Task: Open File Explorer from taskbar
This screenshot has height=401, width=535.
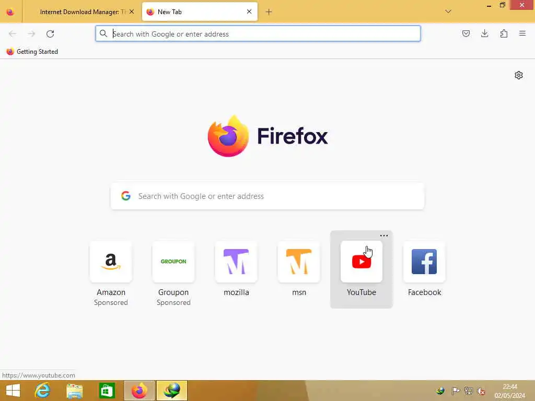Action: (75, 391)
